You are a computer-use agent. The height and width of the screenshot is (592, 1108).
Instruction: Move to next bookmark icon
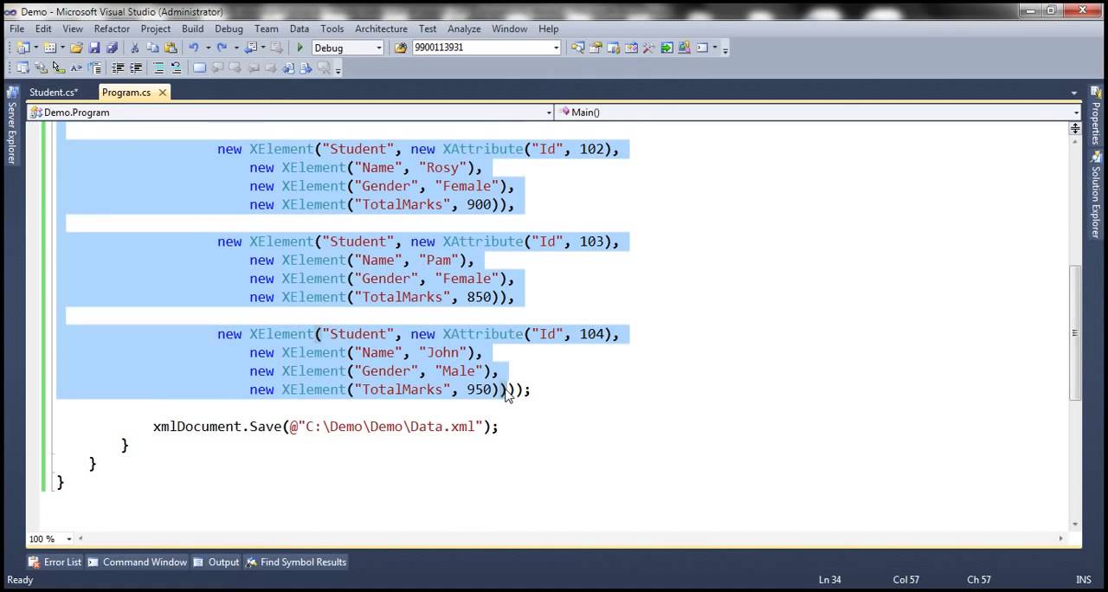[x=235, y=68]
